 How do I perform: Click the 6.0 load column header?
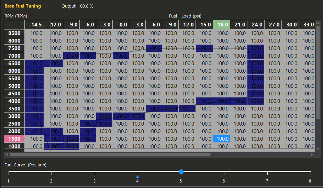[x=154, y=25]
